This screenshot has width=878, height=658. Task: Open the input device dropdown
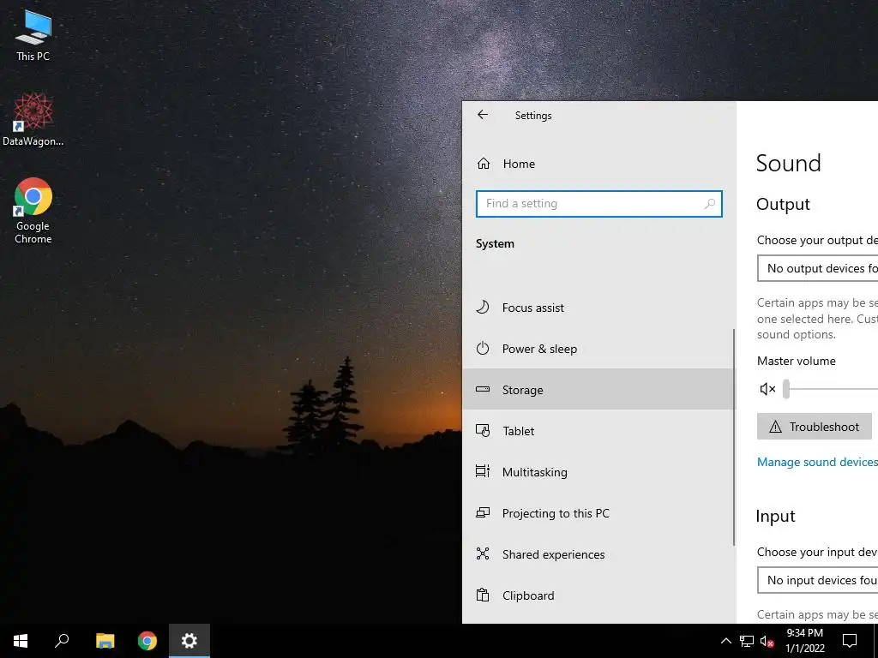coord(817,580)
